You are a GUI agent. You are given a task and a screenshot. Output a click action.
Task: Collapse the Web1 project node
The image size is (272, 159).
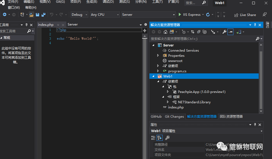pyautogui.click(x=153, y=76)
